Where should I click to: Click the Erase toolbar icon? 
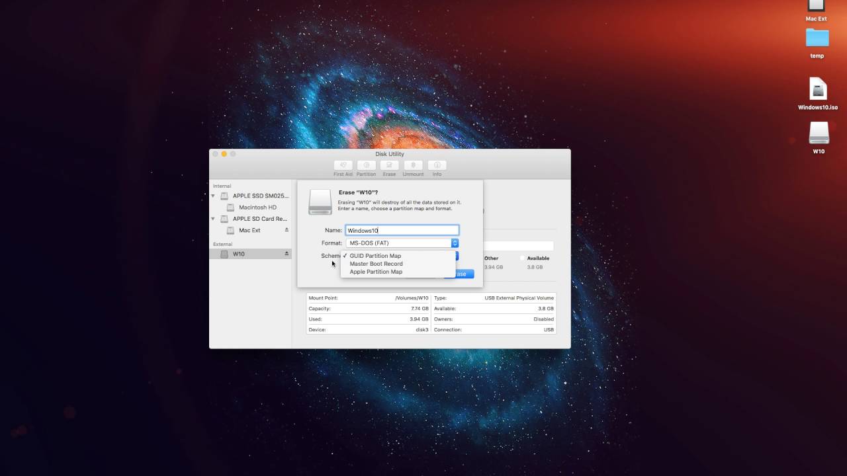tap(389, 165)
